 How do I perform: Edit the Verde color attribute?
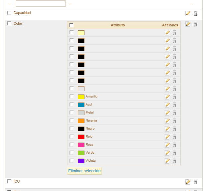(167, 153)
